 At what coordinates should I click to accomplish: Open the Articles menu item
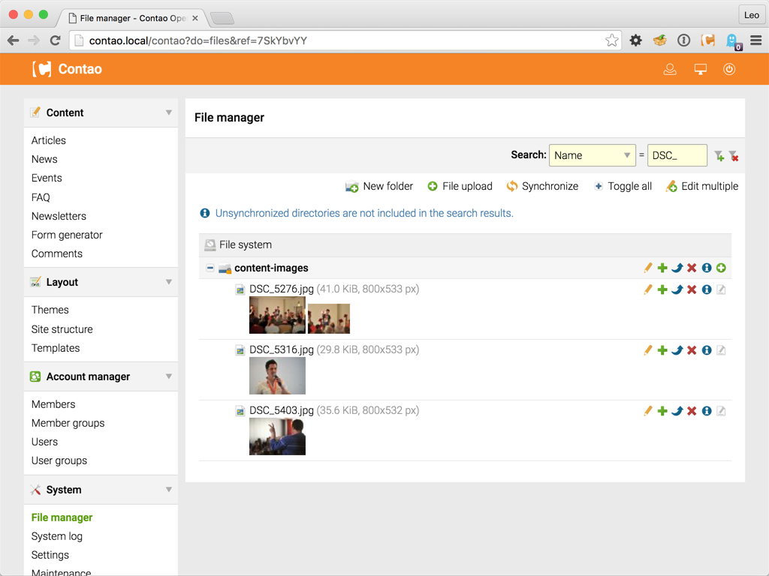[x=49, y=140]
